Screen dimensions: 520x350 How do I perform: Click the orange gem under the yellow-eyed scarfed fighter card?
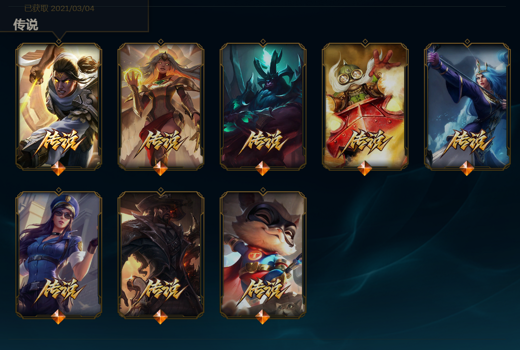pyautogui.click(x=58, y=168)
